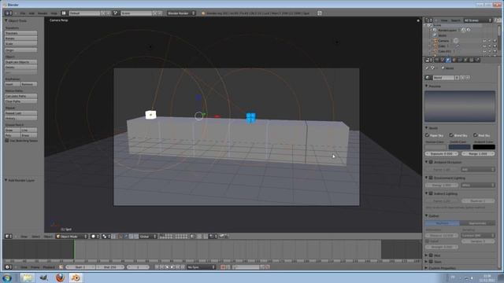Viewport: 504px width, 283px height.
Task: Click the Firefox icon in taskbar
Action: click(60, 277)
